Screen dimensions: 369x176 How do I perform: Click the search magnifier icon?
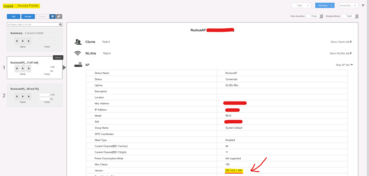tap(60, 25)
